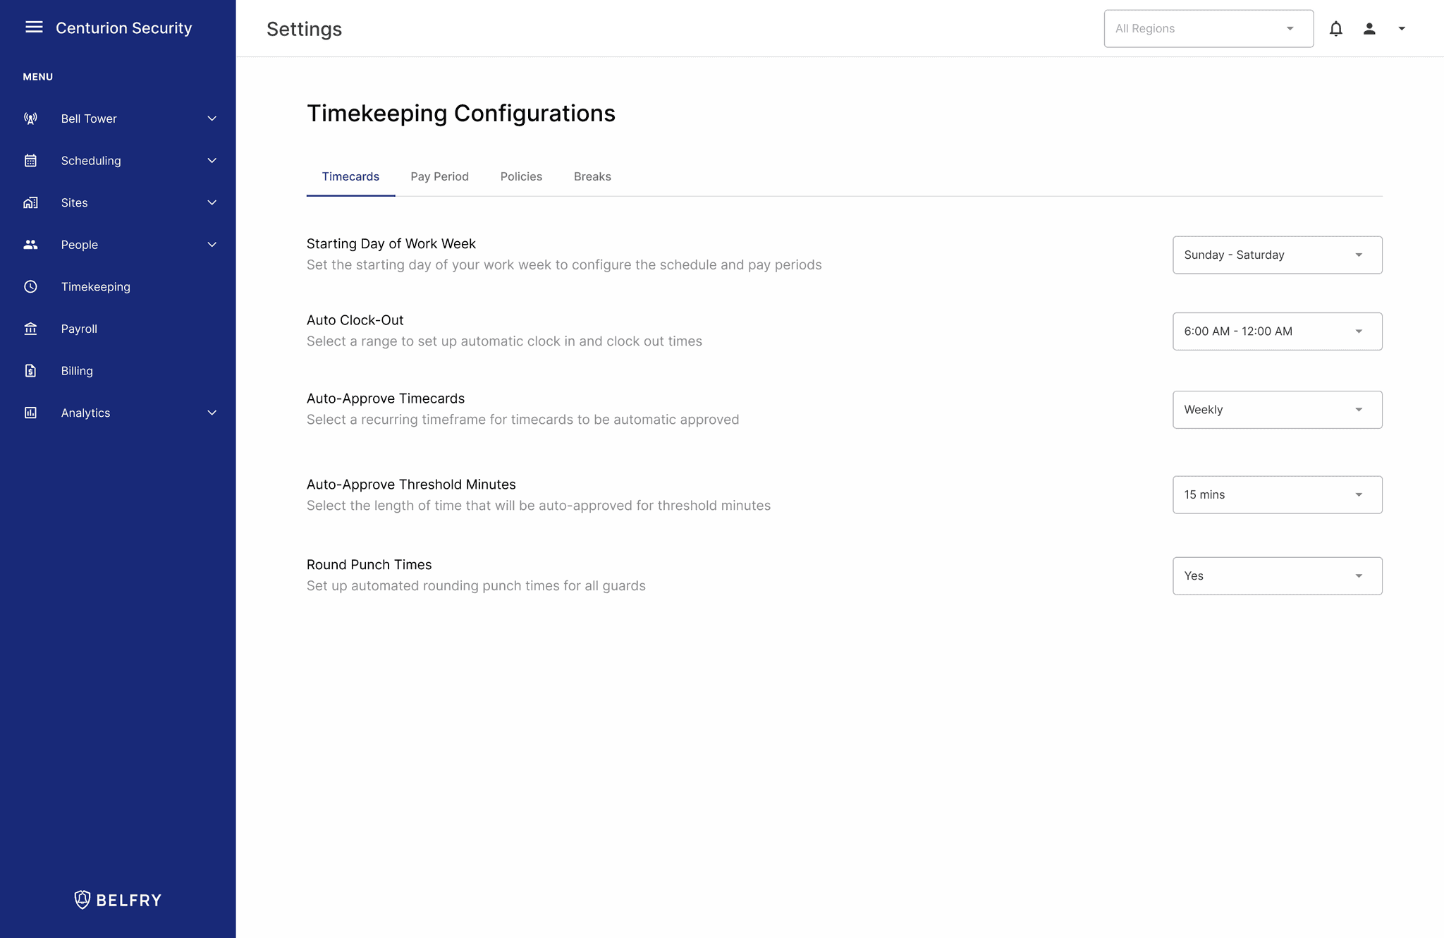Click the Analytics chart icon
The height and width of the screenshot is (938, 1444).
pos(30,413)
